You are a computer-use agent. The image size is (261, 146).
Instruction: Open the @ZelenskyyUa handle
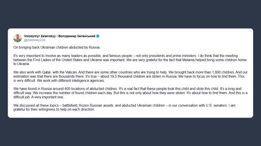[34, 40]
